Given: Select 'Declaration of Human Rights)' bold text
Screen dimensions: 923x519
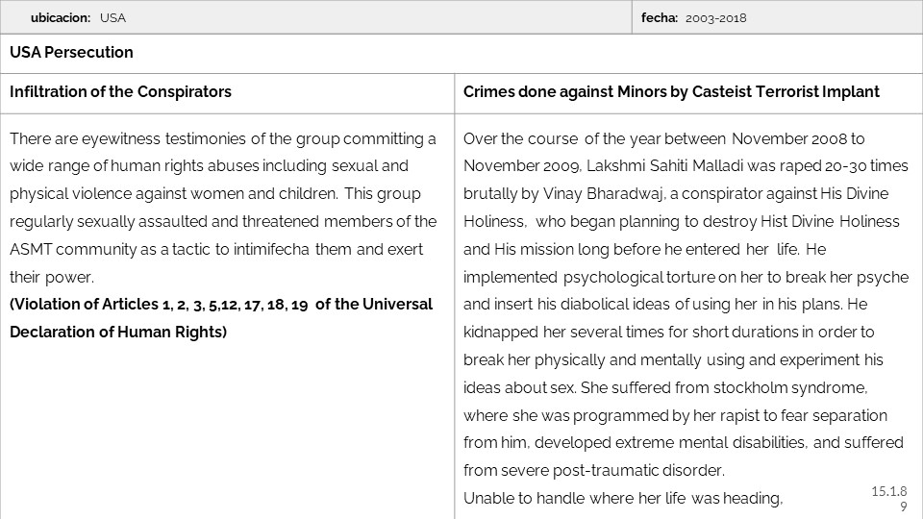Looking at the screenshot, I should [118, 333].
